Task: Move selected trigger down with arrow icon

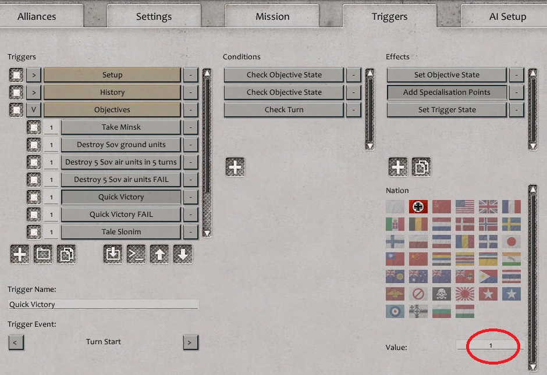Action: 183,254
